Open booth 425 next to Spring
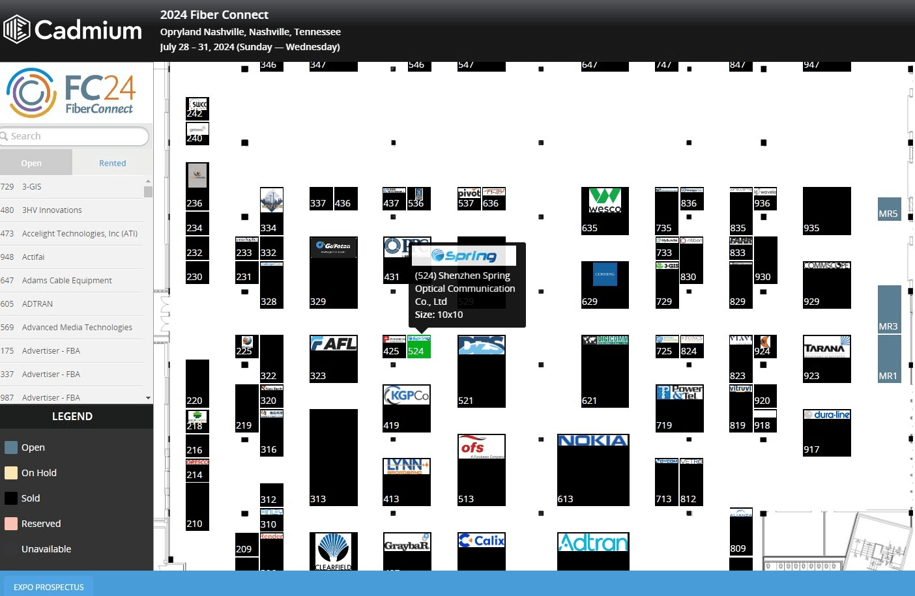Image resolution: width=915 pixels, height=596 pixels. 394,347
